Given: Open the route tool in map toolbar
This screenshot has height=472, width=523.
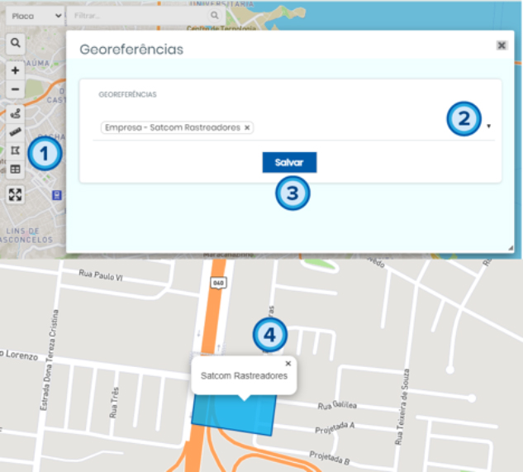Looking at the screenshot, I should (x=15, y=115).
